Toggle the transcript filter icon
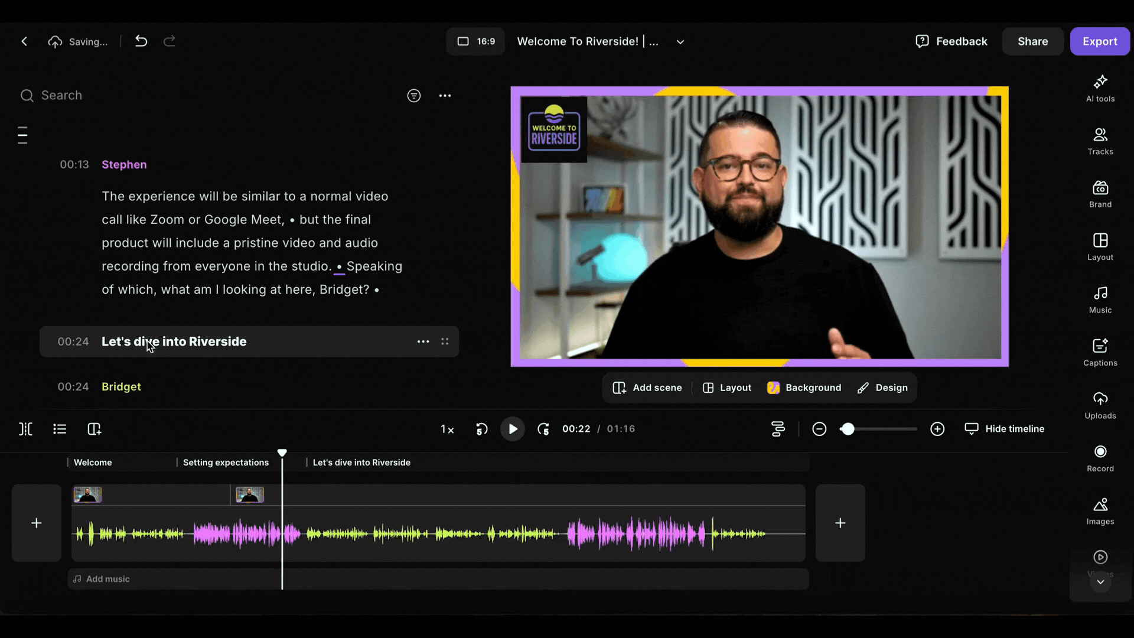This screenshot has height=638, width=1134. (413, 96)
